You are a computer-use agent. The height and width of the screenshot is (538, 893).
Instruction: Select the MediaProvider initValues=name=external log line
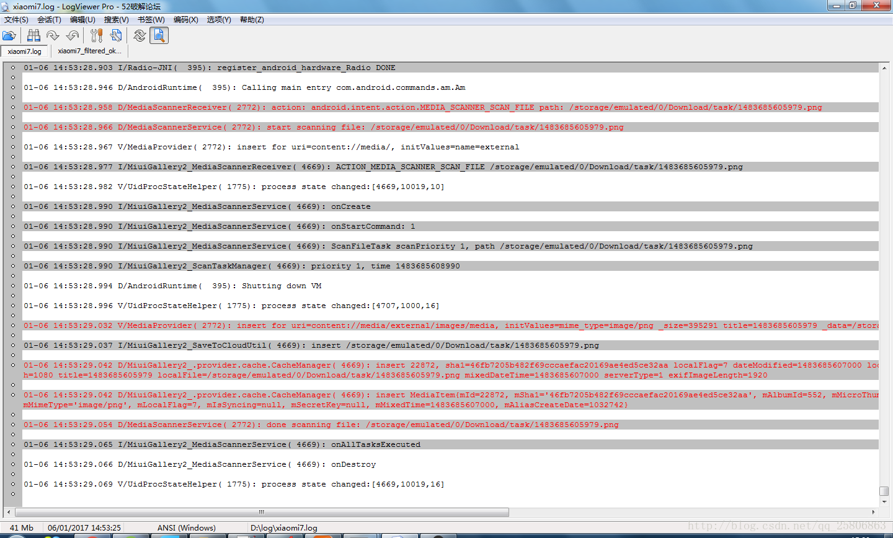[451, 147]
